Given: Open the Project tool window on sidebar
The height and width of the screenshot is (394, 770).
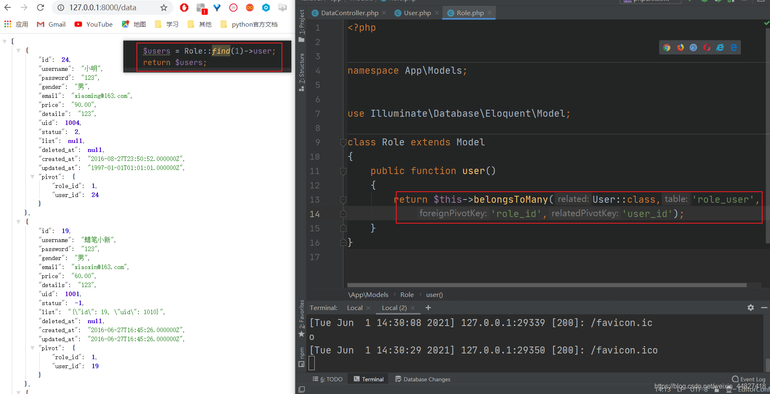Looking at the screenshot, I should pyautogui.click(x=302, y=25).
